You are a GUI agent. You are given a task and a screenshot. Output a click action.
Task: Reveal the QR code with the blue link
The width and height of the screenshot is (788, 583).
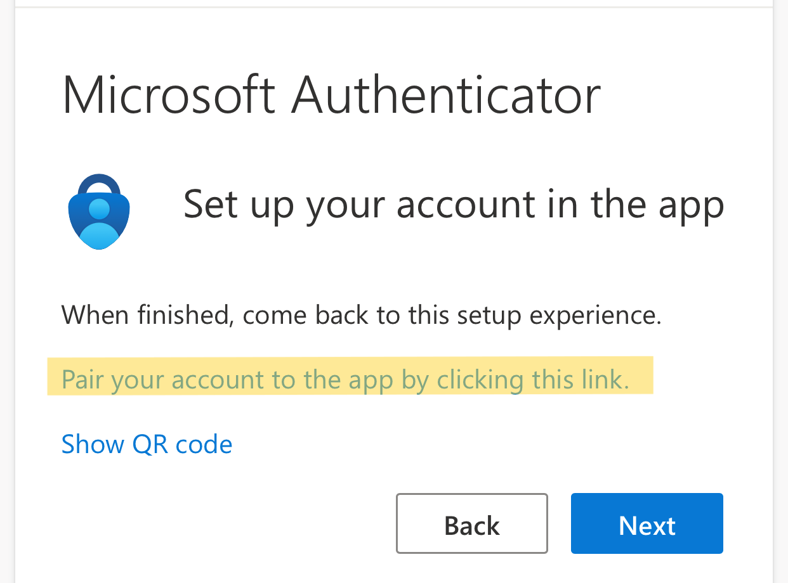coord(147,444)
